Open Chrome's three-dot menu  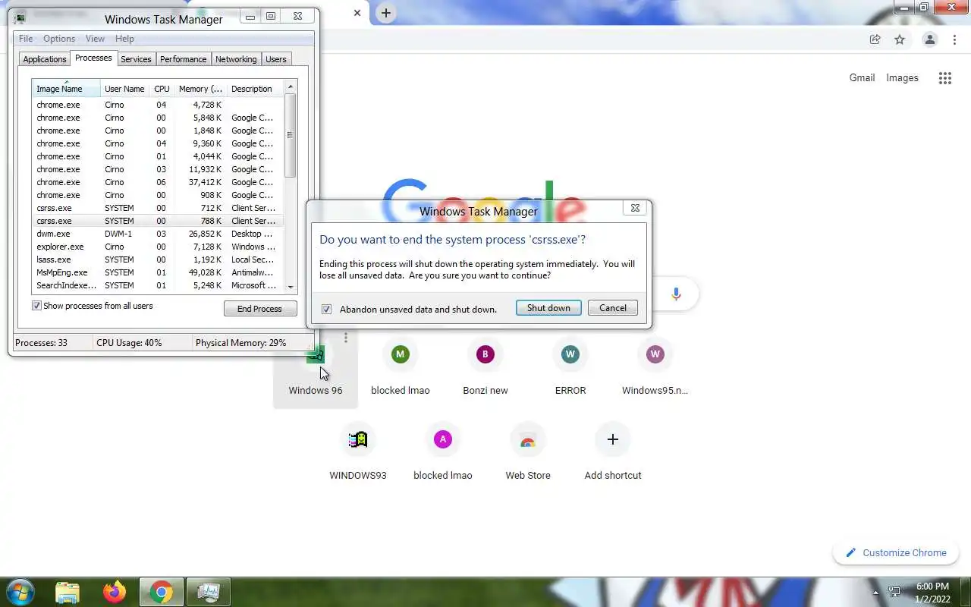(x=954, y=39)
